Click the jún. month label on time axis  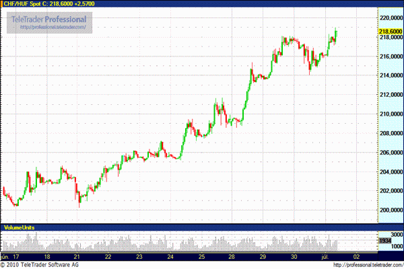pyautogui.click(x=5, y=257)
